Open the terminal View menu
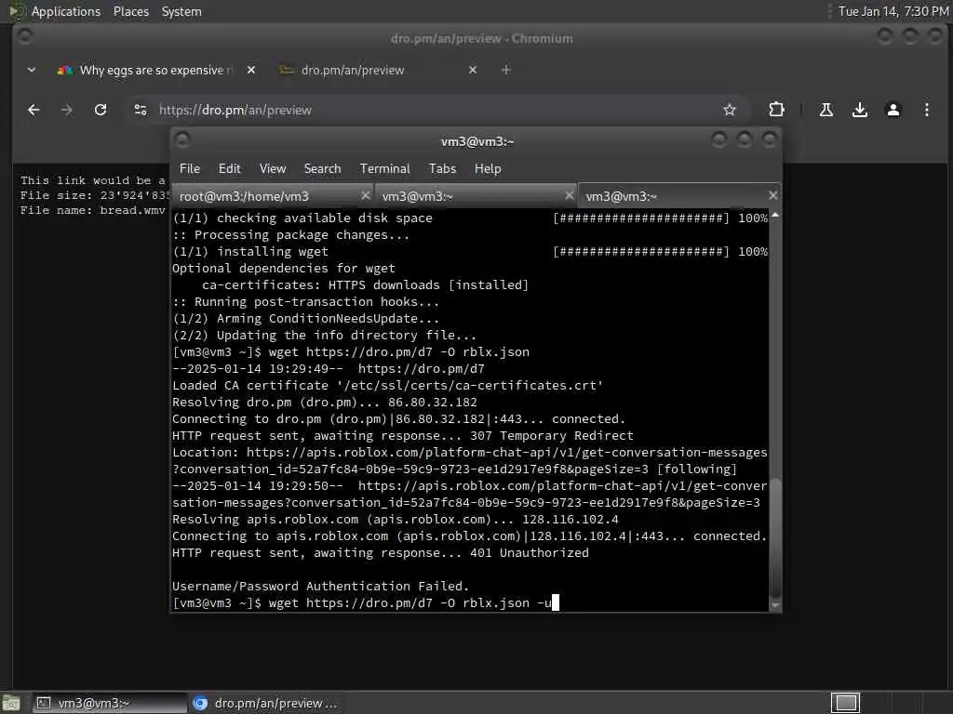The height and width of the screenshot is (714, 953). [273, 169]
